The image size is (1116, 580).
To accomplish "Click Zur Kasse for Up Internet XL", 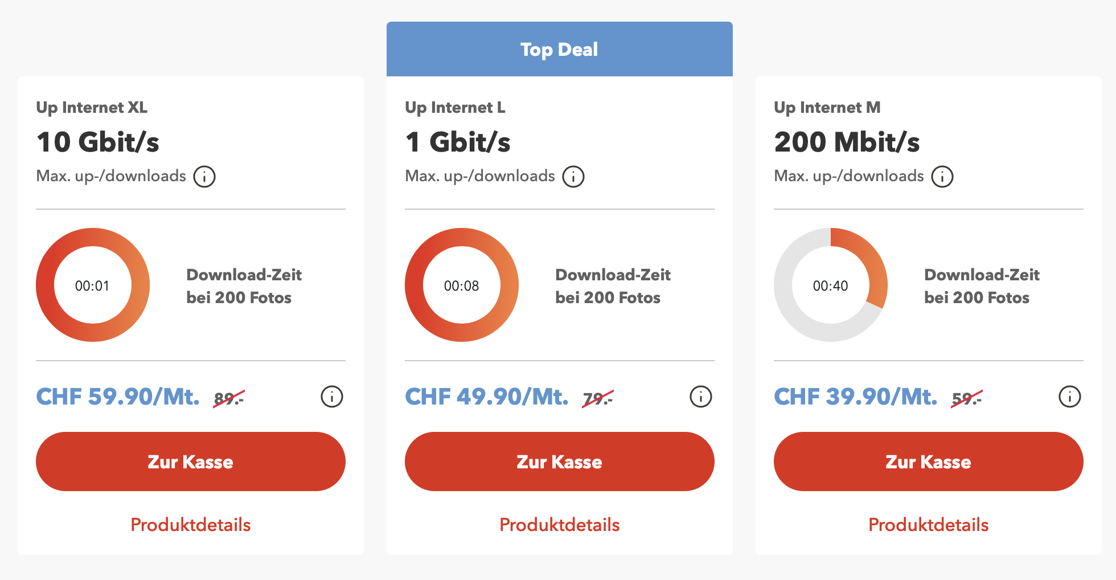I will click(x=191, y=461).
